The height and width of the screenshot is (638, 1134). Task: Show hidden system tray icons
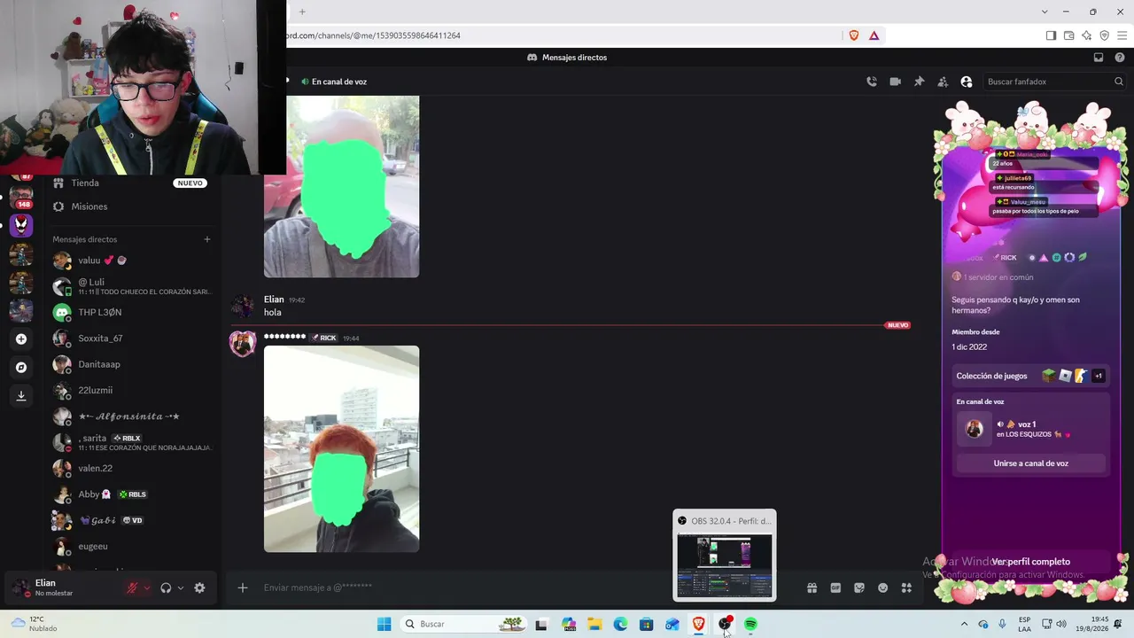coord(964,624)
